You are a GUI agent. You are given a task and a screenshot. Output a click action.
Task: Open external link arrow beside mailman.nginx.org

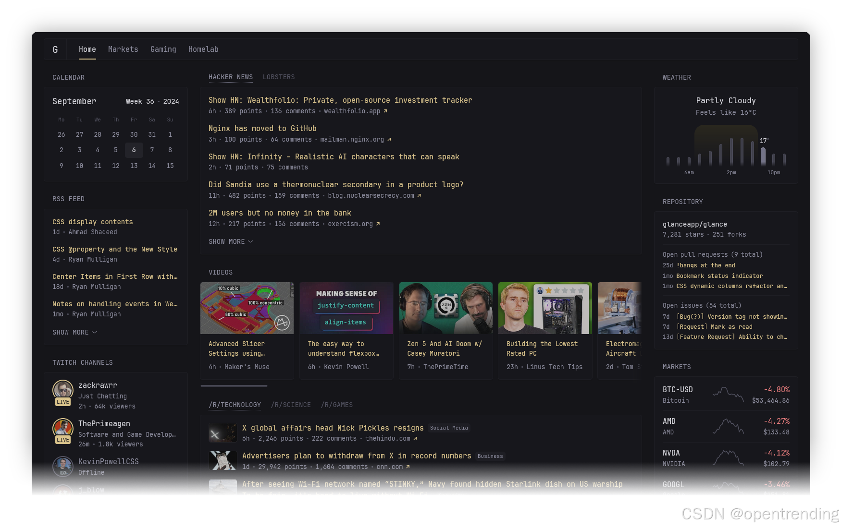coord(389,140)
